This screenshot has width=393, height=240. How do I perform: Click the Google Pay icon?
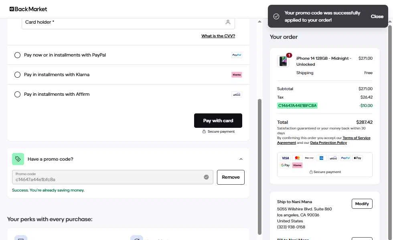[x=285, y=165]
